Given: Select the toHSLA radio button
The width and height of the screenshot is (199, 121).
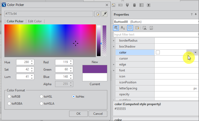Looking at the screenshot, I should click(42, 103).
